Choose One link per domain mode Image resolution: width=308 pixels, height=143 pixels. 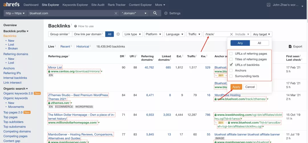89,34
